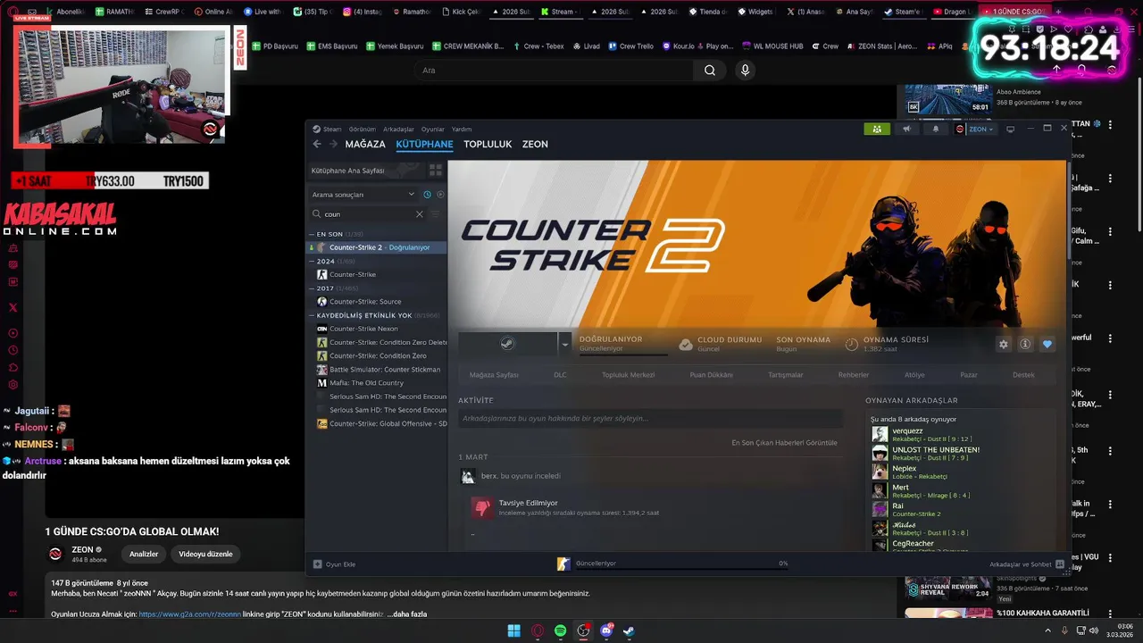Toggle the ready-to-play filter icon
This screenshot has width=1143, height=643.
pos(440,194)
